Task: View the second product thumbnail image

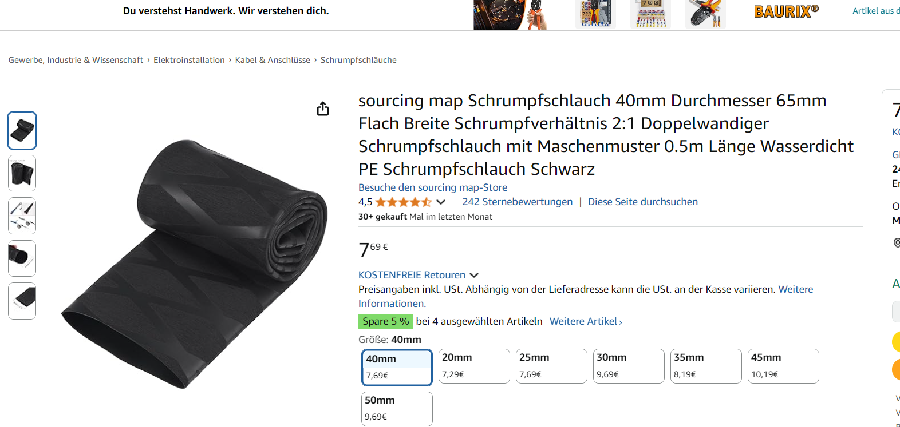Action: pos(22,173)
